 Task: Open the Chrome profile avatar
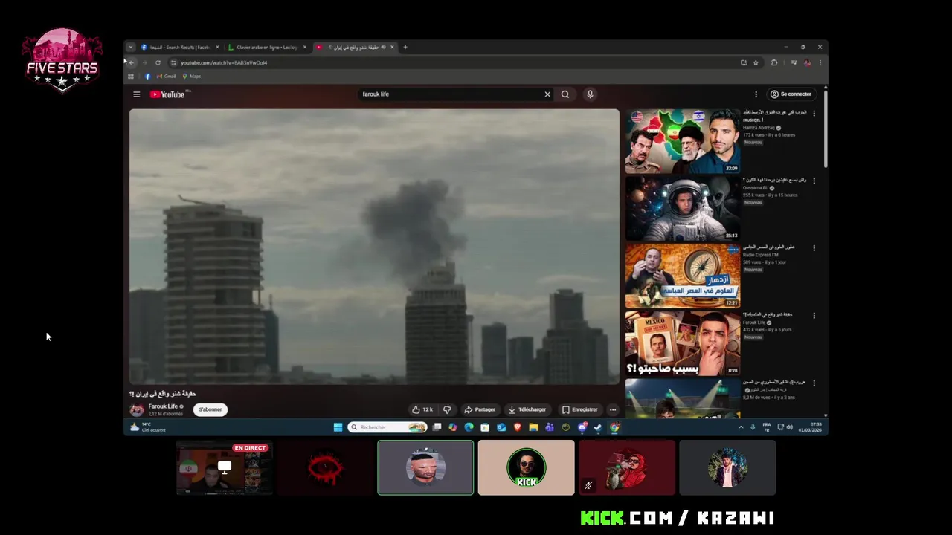pos(808,62)
